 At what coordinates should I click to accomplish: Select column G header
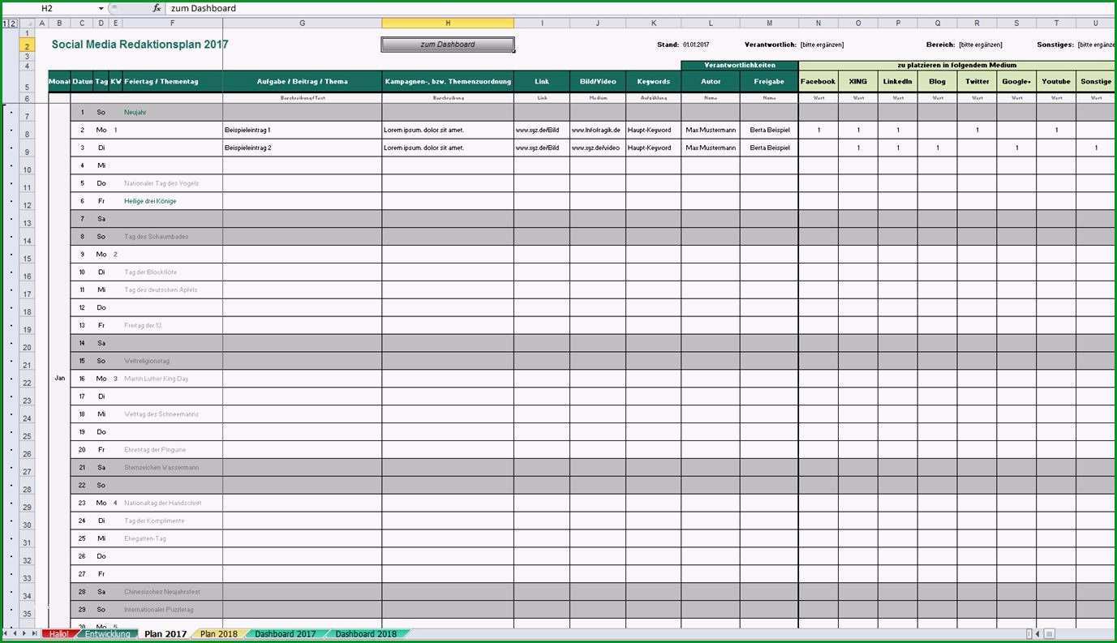[x=302, y=24]
